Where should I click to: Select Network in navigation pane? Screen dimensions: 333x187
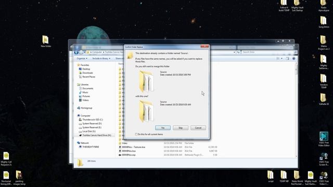[84, 143]
